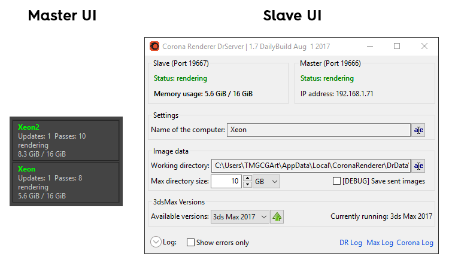
Task: Increase Max directory size with up arrow
Action: point(247,178)
